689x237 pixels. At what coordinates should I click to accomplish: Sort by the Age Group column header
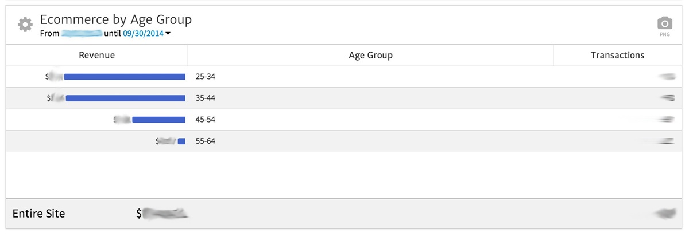370,56
